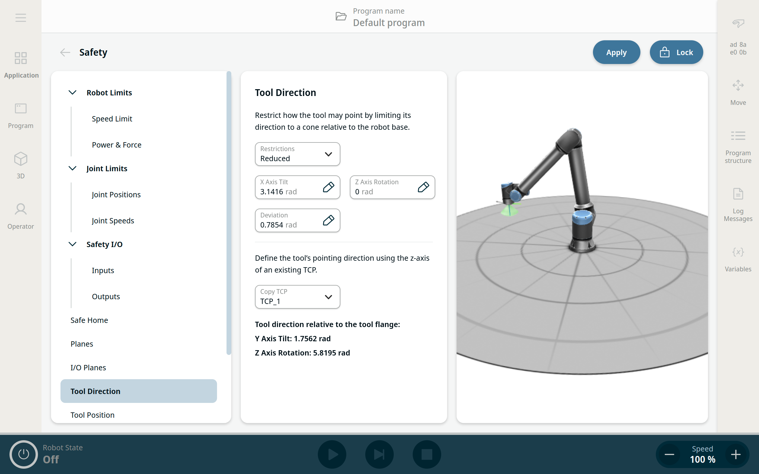Open the Move panel icon
Image resolution: width=759 pixels, height=474 pixels.
738,85
